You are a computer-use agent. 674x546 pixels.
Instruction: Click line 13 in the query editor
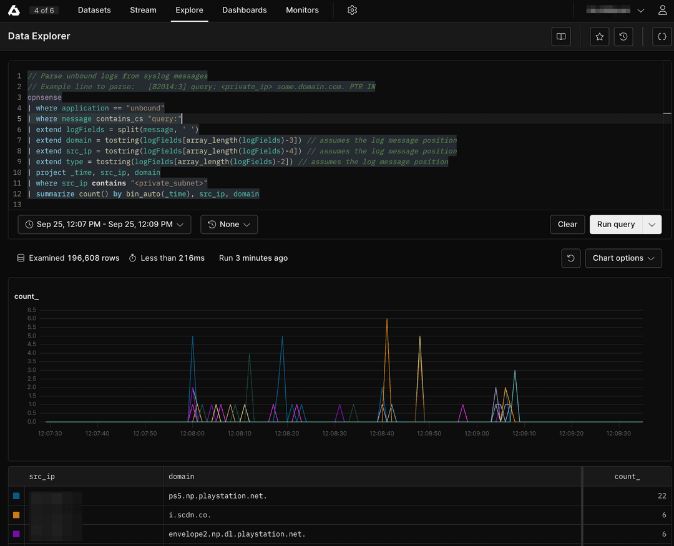coord(62,204)
